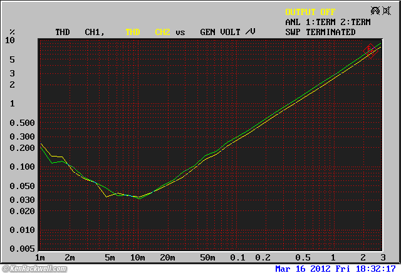
Task: Click the 1m label on the X axis
Action: [40, 258]
